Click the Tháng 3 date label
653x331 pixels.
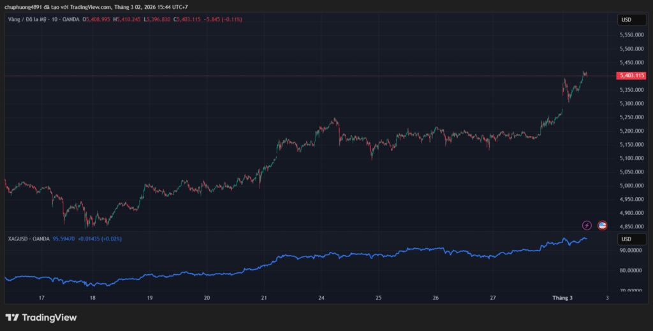tap(563, 298)
